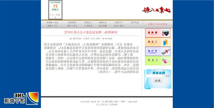This screenshot has height=108, width=214.
Task: Click article title 阳城煤电：煤泥泵送进入无人值守时代
Action: click(91, 32)
